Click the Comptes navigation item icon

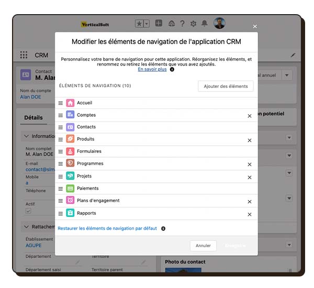(70, 115)
